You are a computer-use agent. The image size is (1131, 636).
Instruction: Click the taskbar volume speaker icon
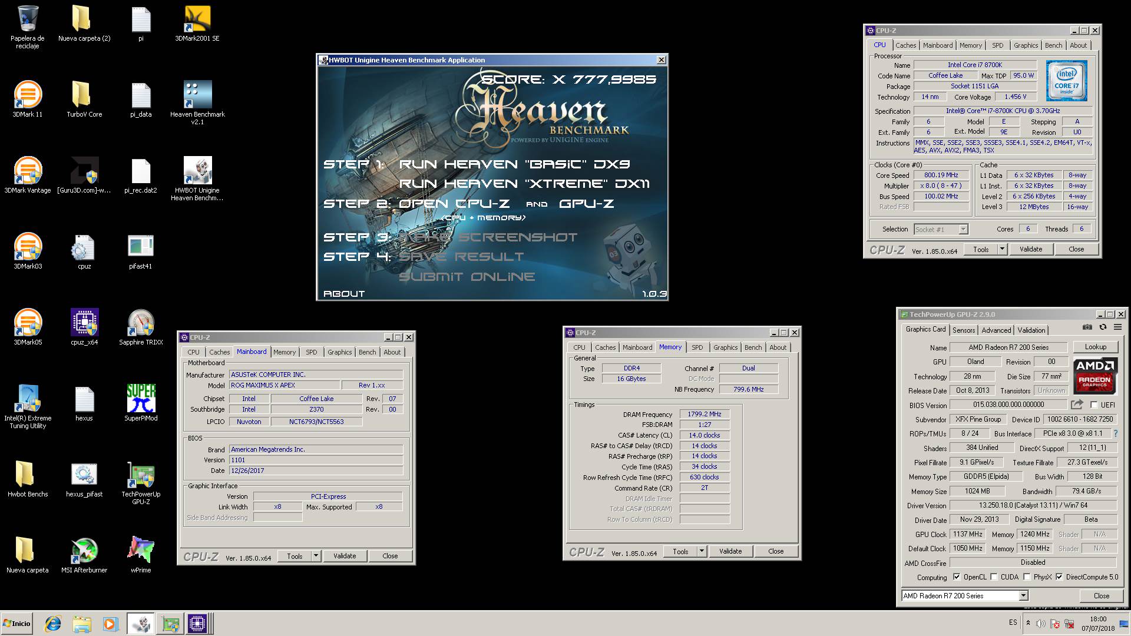coord(1041,624)
